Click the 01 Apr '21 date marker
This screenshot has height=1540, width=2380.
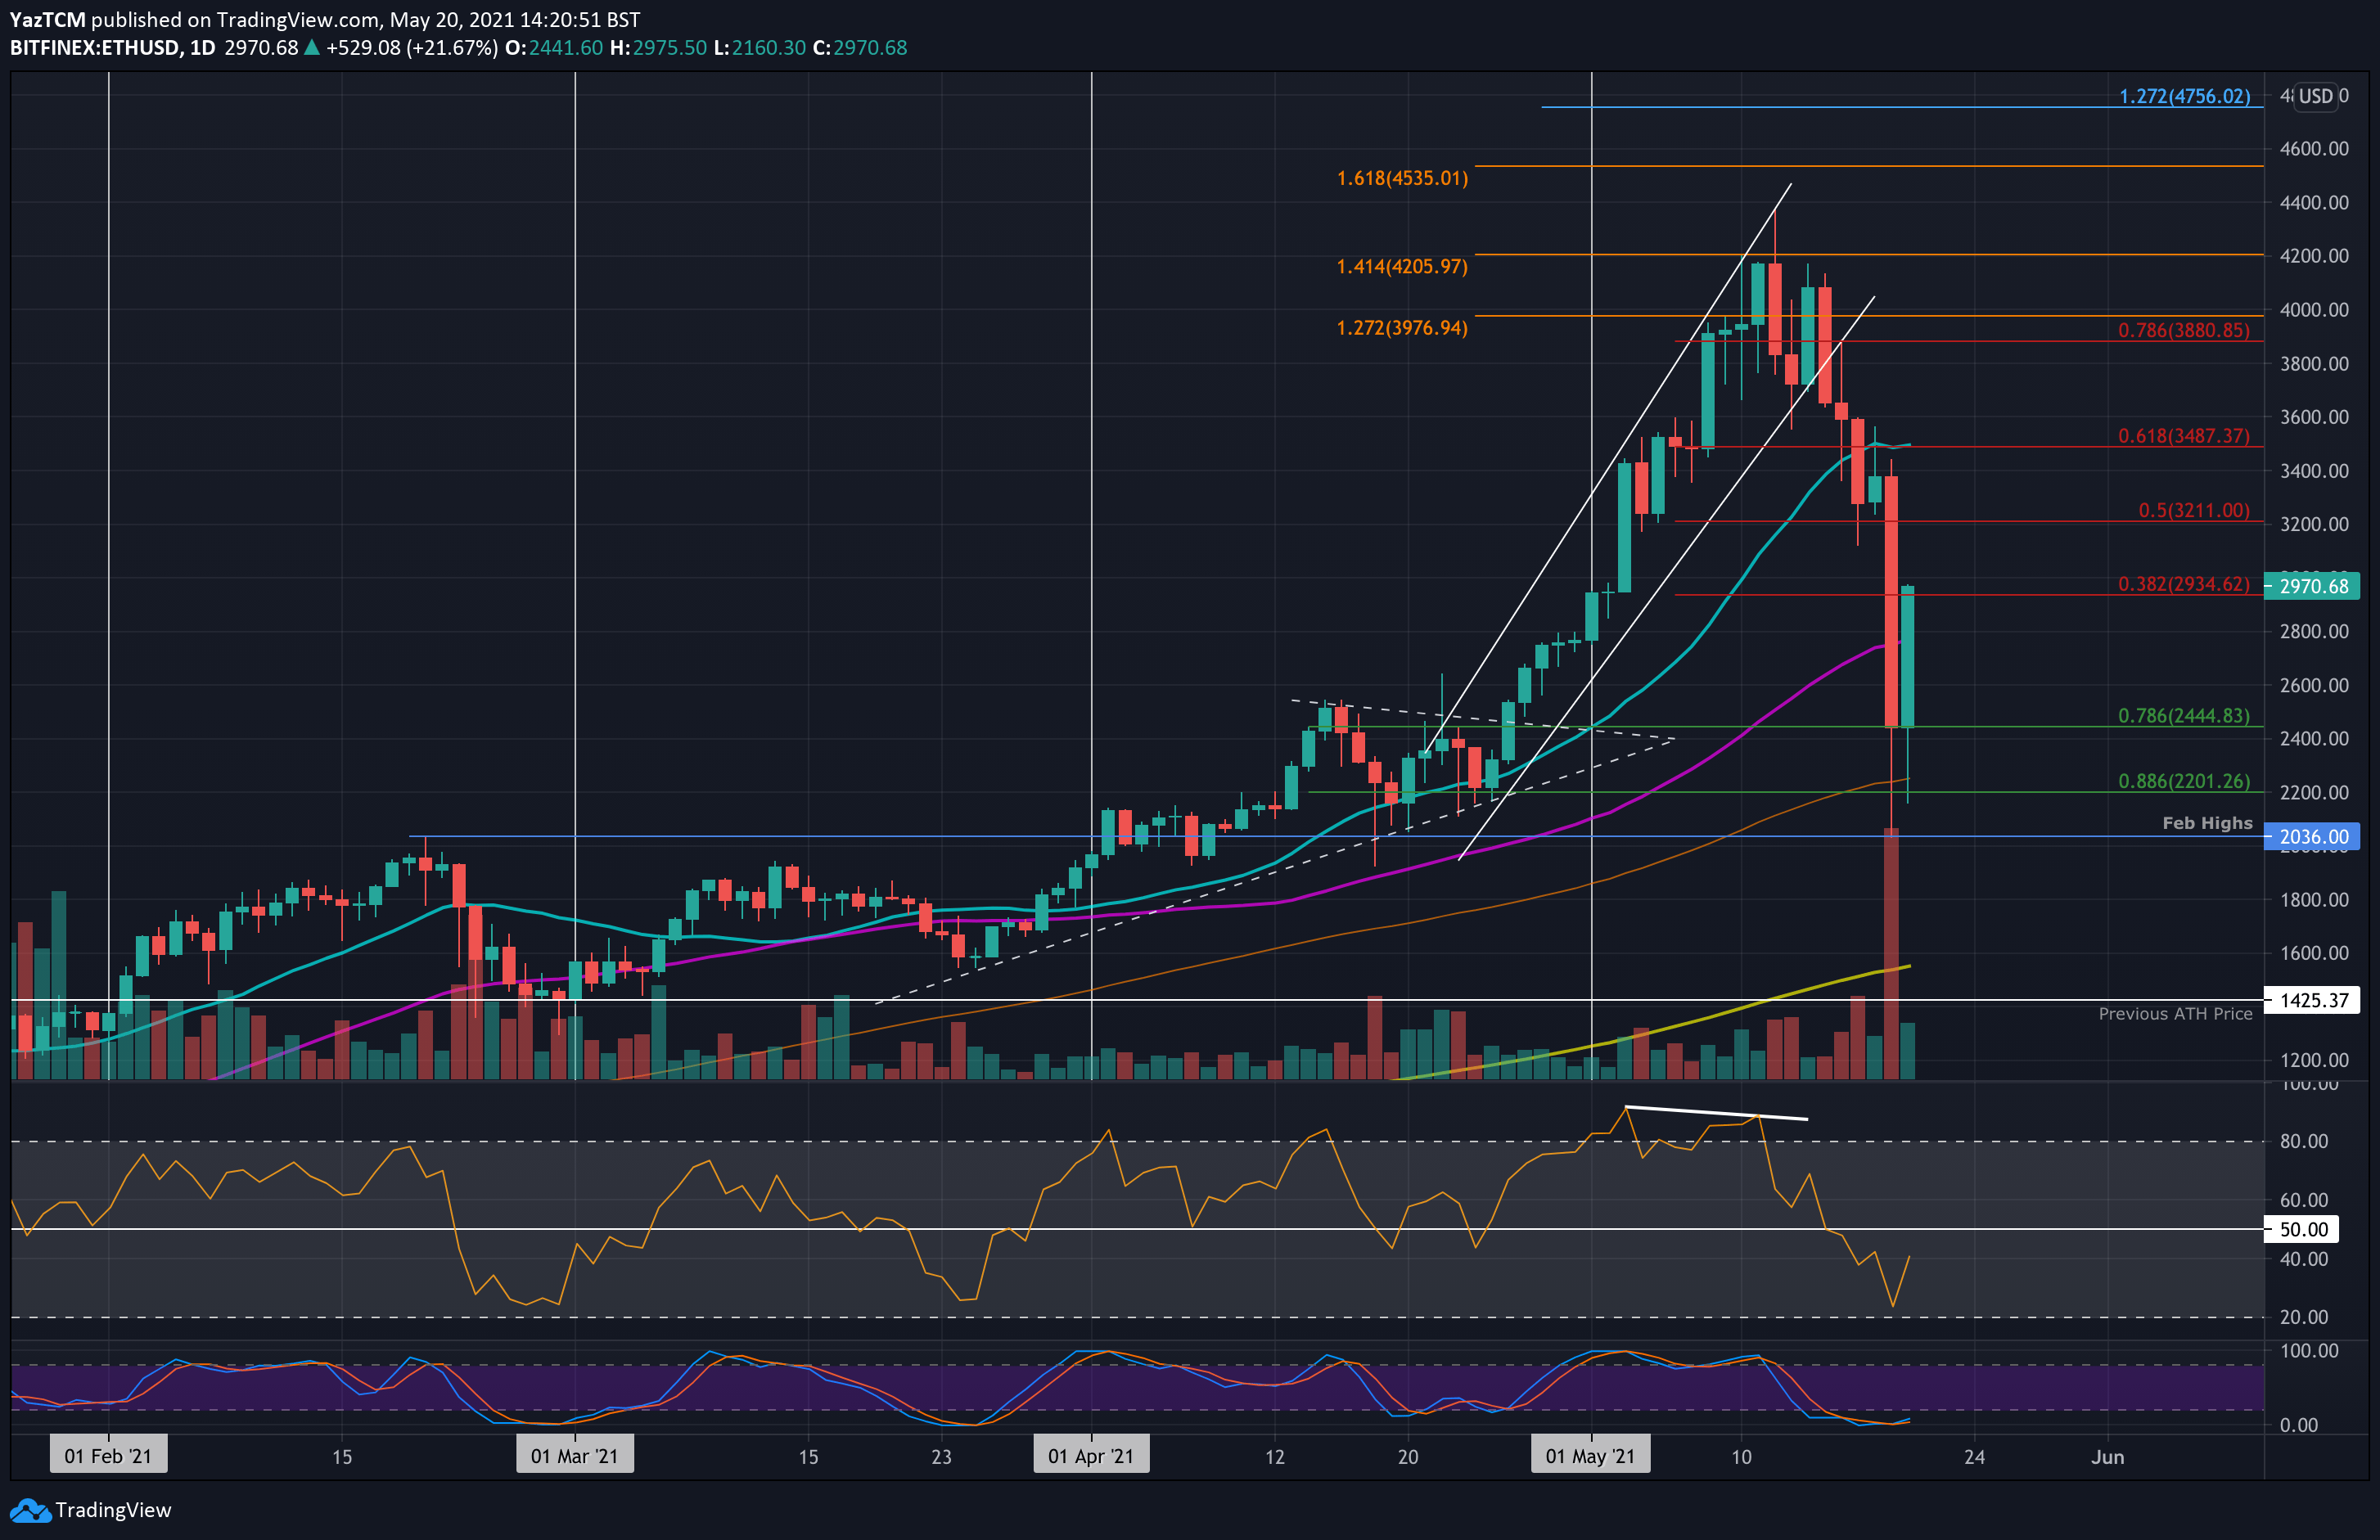pyautogui.click(x=1091, y=1456)
